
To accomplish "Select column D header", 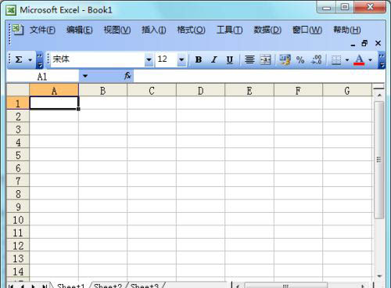I will 200,91.
